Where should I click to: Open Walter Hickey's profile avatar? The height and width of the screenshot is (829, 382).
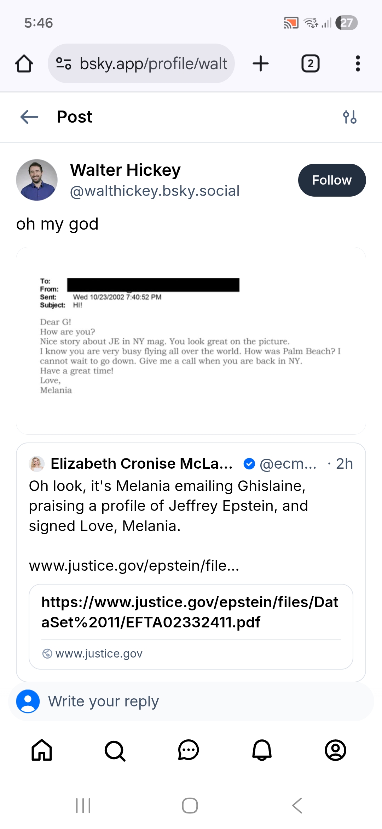click(37, 180)
